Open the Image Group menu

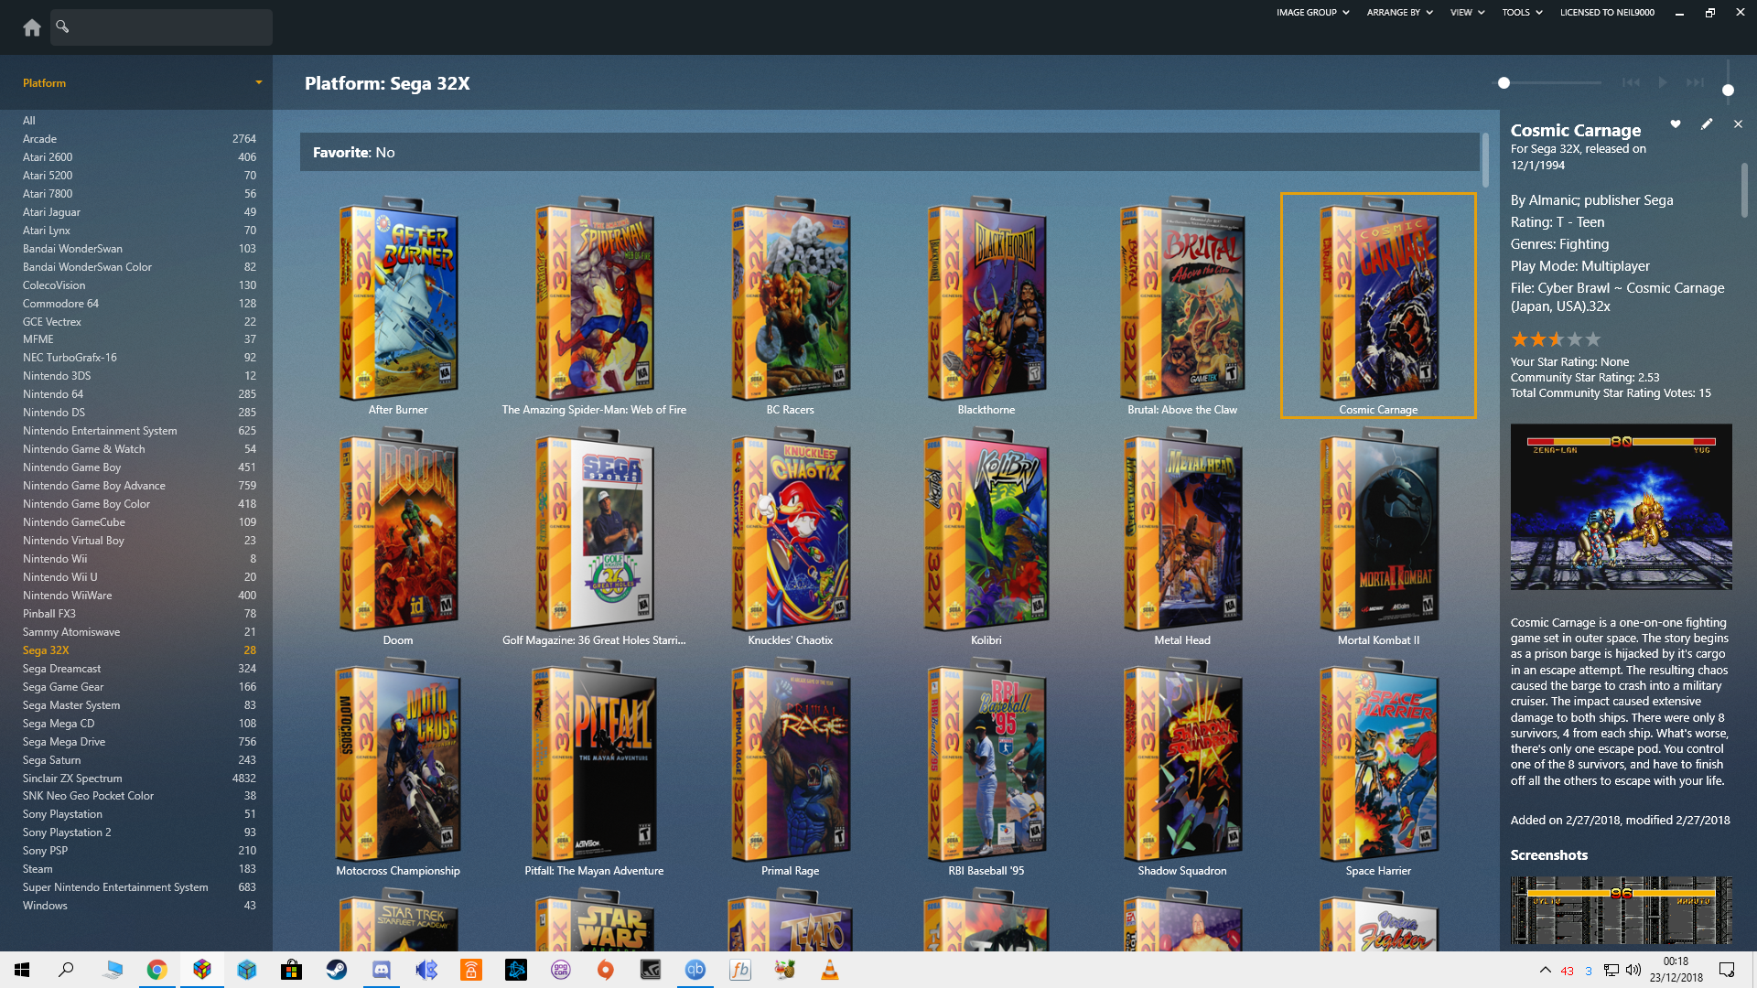1312,13
